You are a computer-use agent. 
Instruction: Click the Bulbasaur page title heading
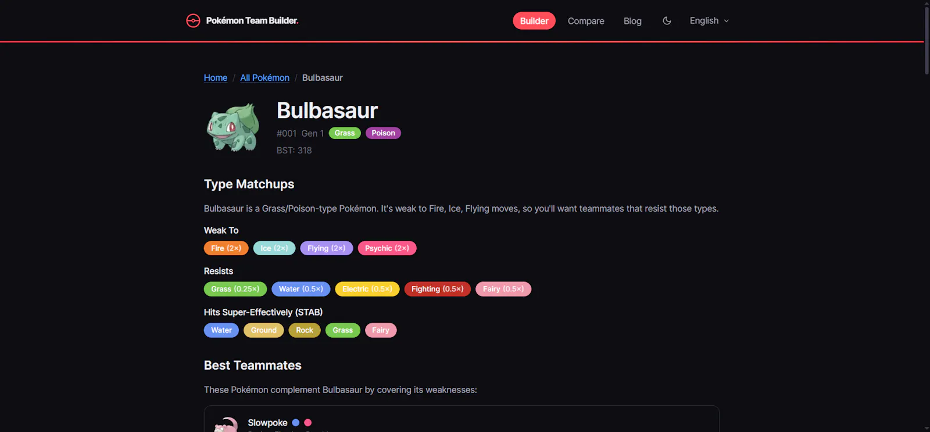pos(327,110)
